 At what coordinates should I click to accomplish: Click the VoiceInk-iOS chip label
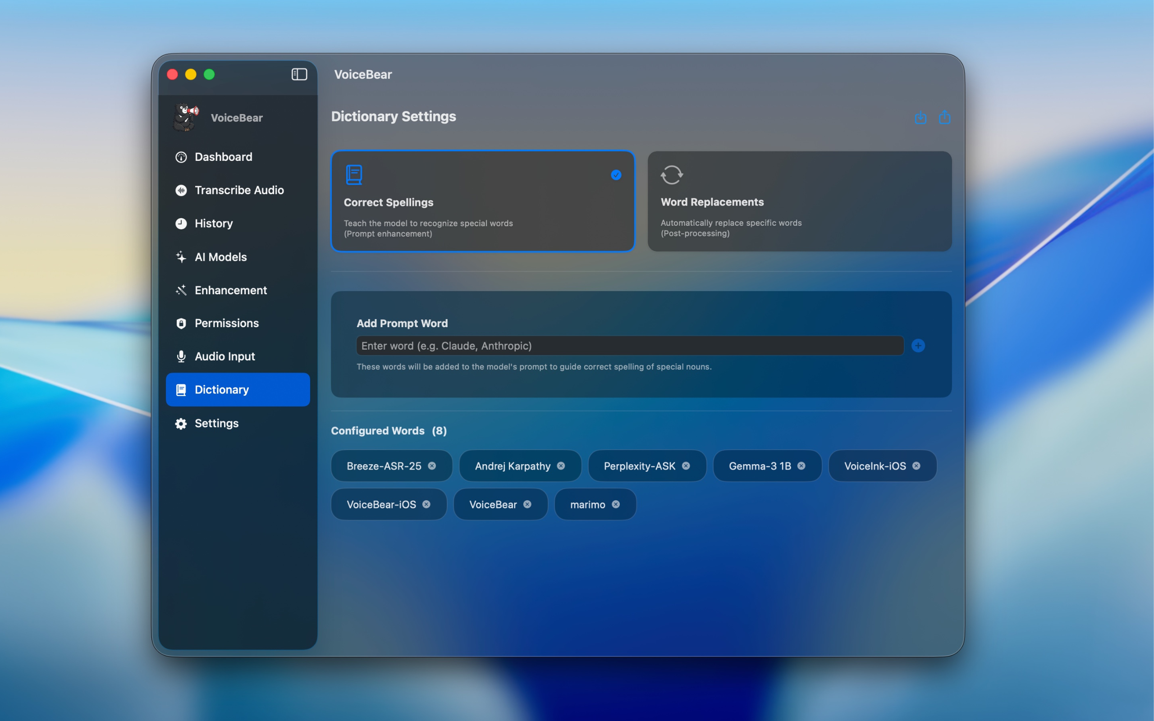875,466
